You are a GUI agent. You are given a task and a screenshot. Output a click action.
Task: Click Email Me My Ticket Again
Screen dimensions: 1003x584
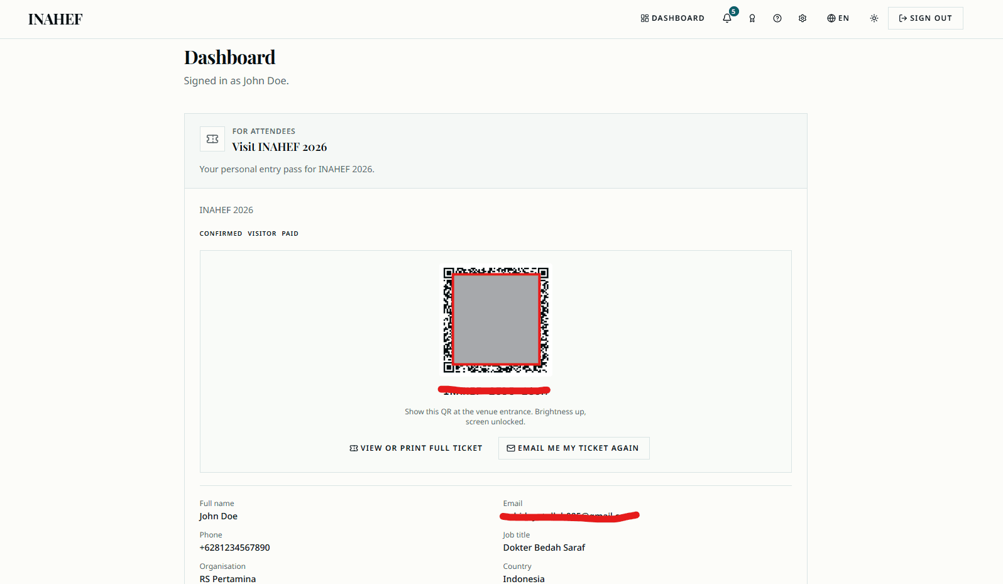point(574,448)
